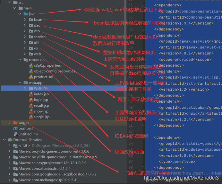Click the single.jsp file icon

tap(31, 117)
